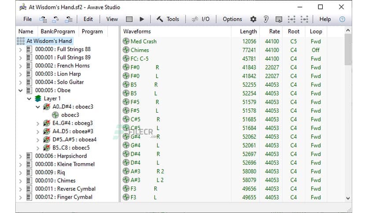Click the second dotted arrows icon before Help
368x213 pixels.
pyautogui.click(x=305, y=19)
